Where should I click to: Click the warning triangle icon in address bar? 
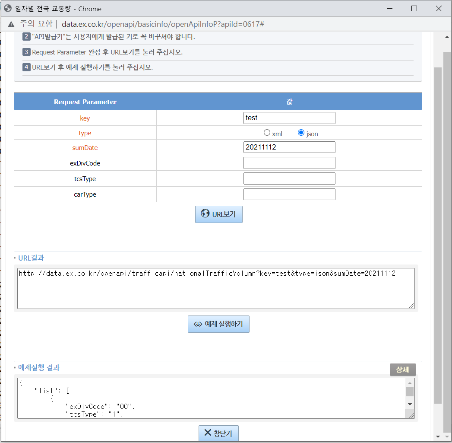pos(11,24)
